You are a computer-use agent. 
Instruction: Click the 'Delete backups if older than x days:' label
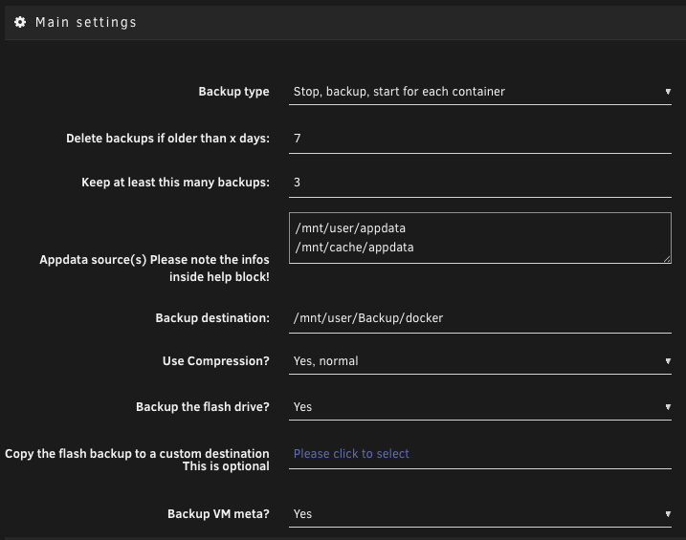(167, 139)
